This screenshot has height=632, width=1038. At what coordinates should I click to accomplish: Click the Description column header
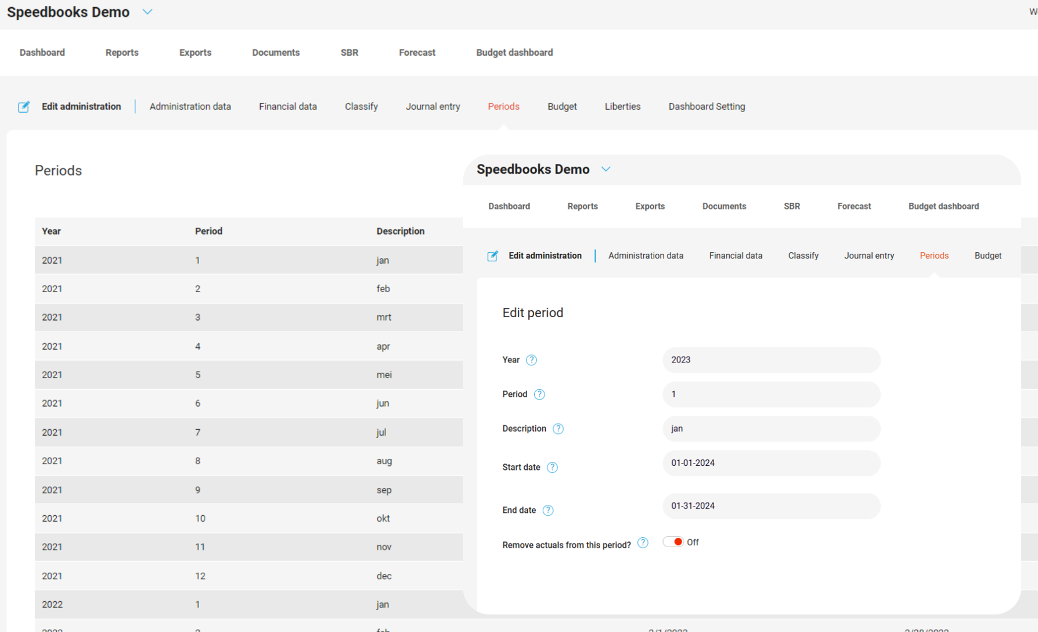point(401,231)
